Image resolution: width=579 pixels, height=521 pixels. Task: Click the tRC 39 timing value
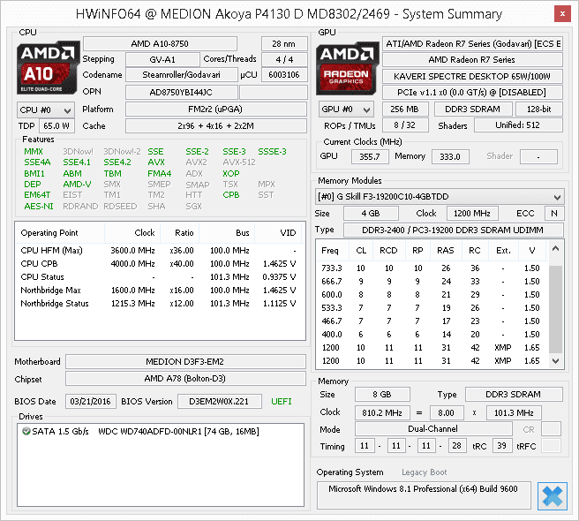[x=502, y=446]
